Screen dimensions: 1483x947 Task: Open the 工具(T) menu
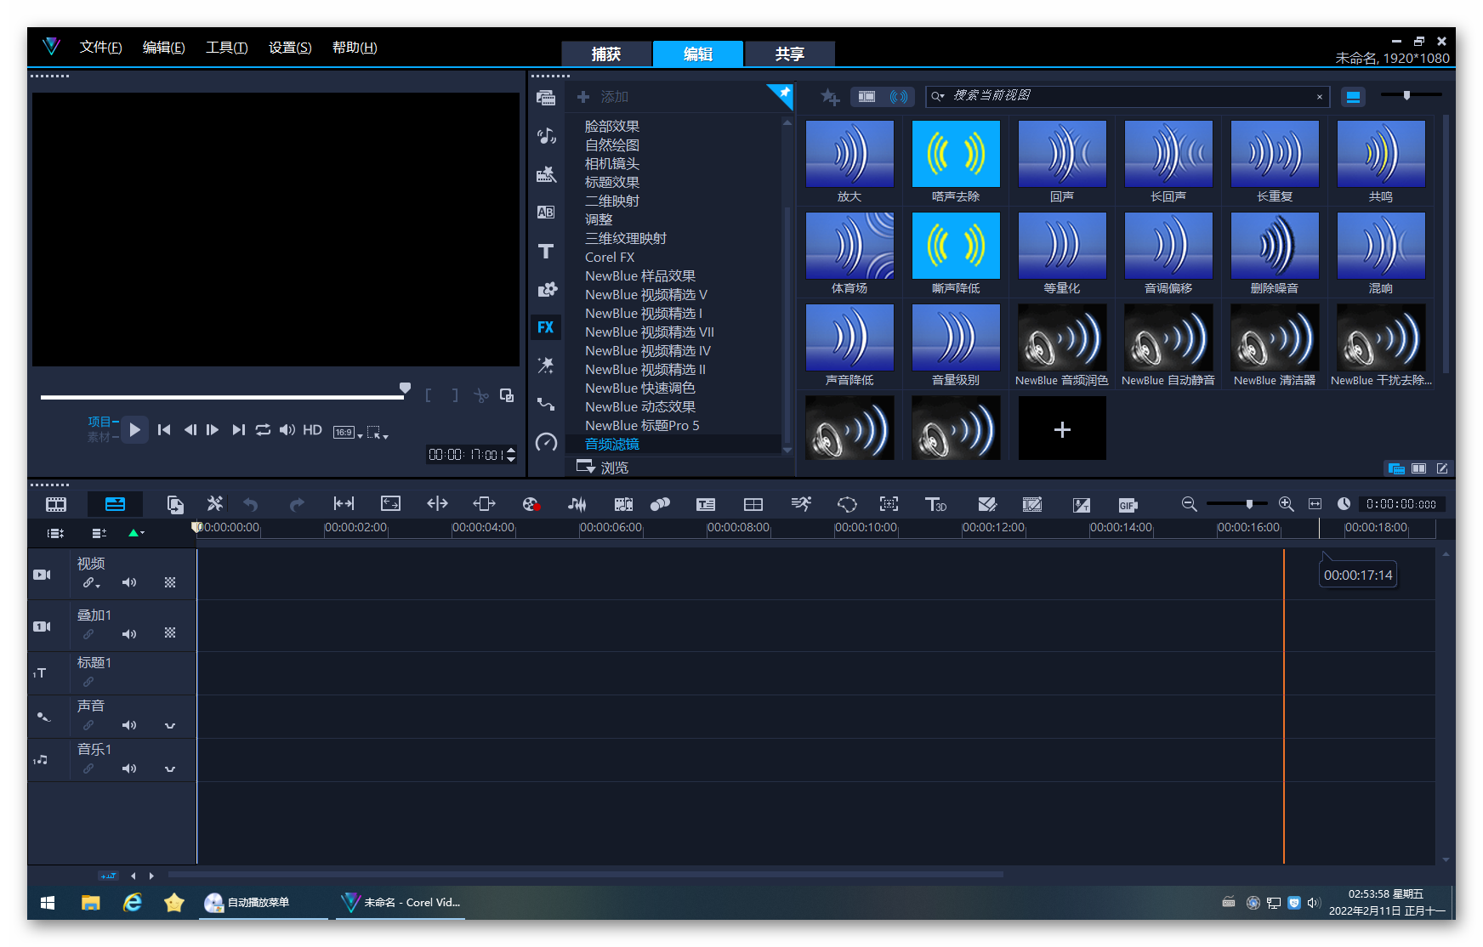pos(226,48)
